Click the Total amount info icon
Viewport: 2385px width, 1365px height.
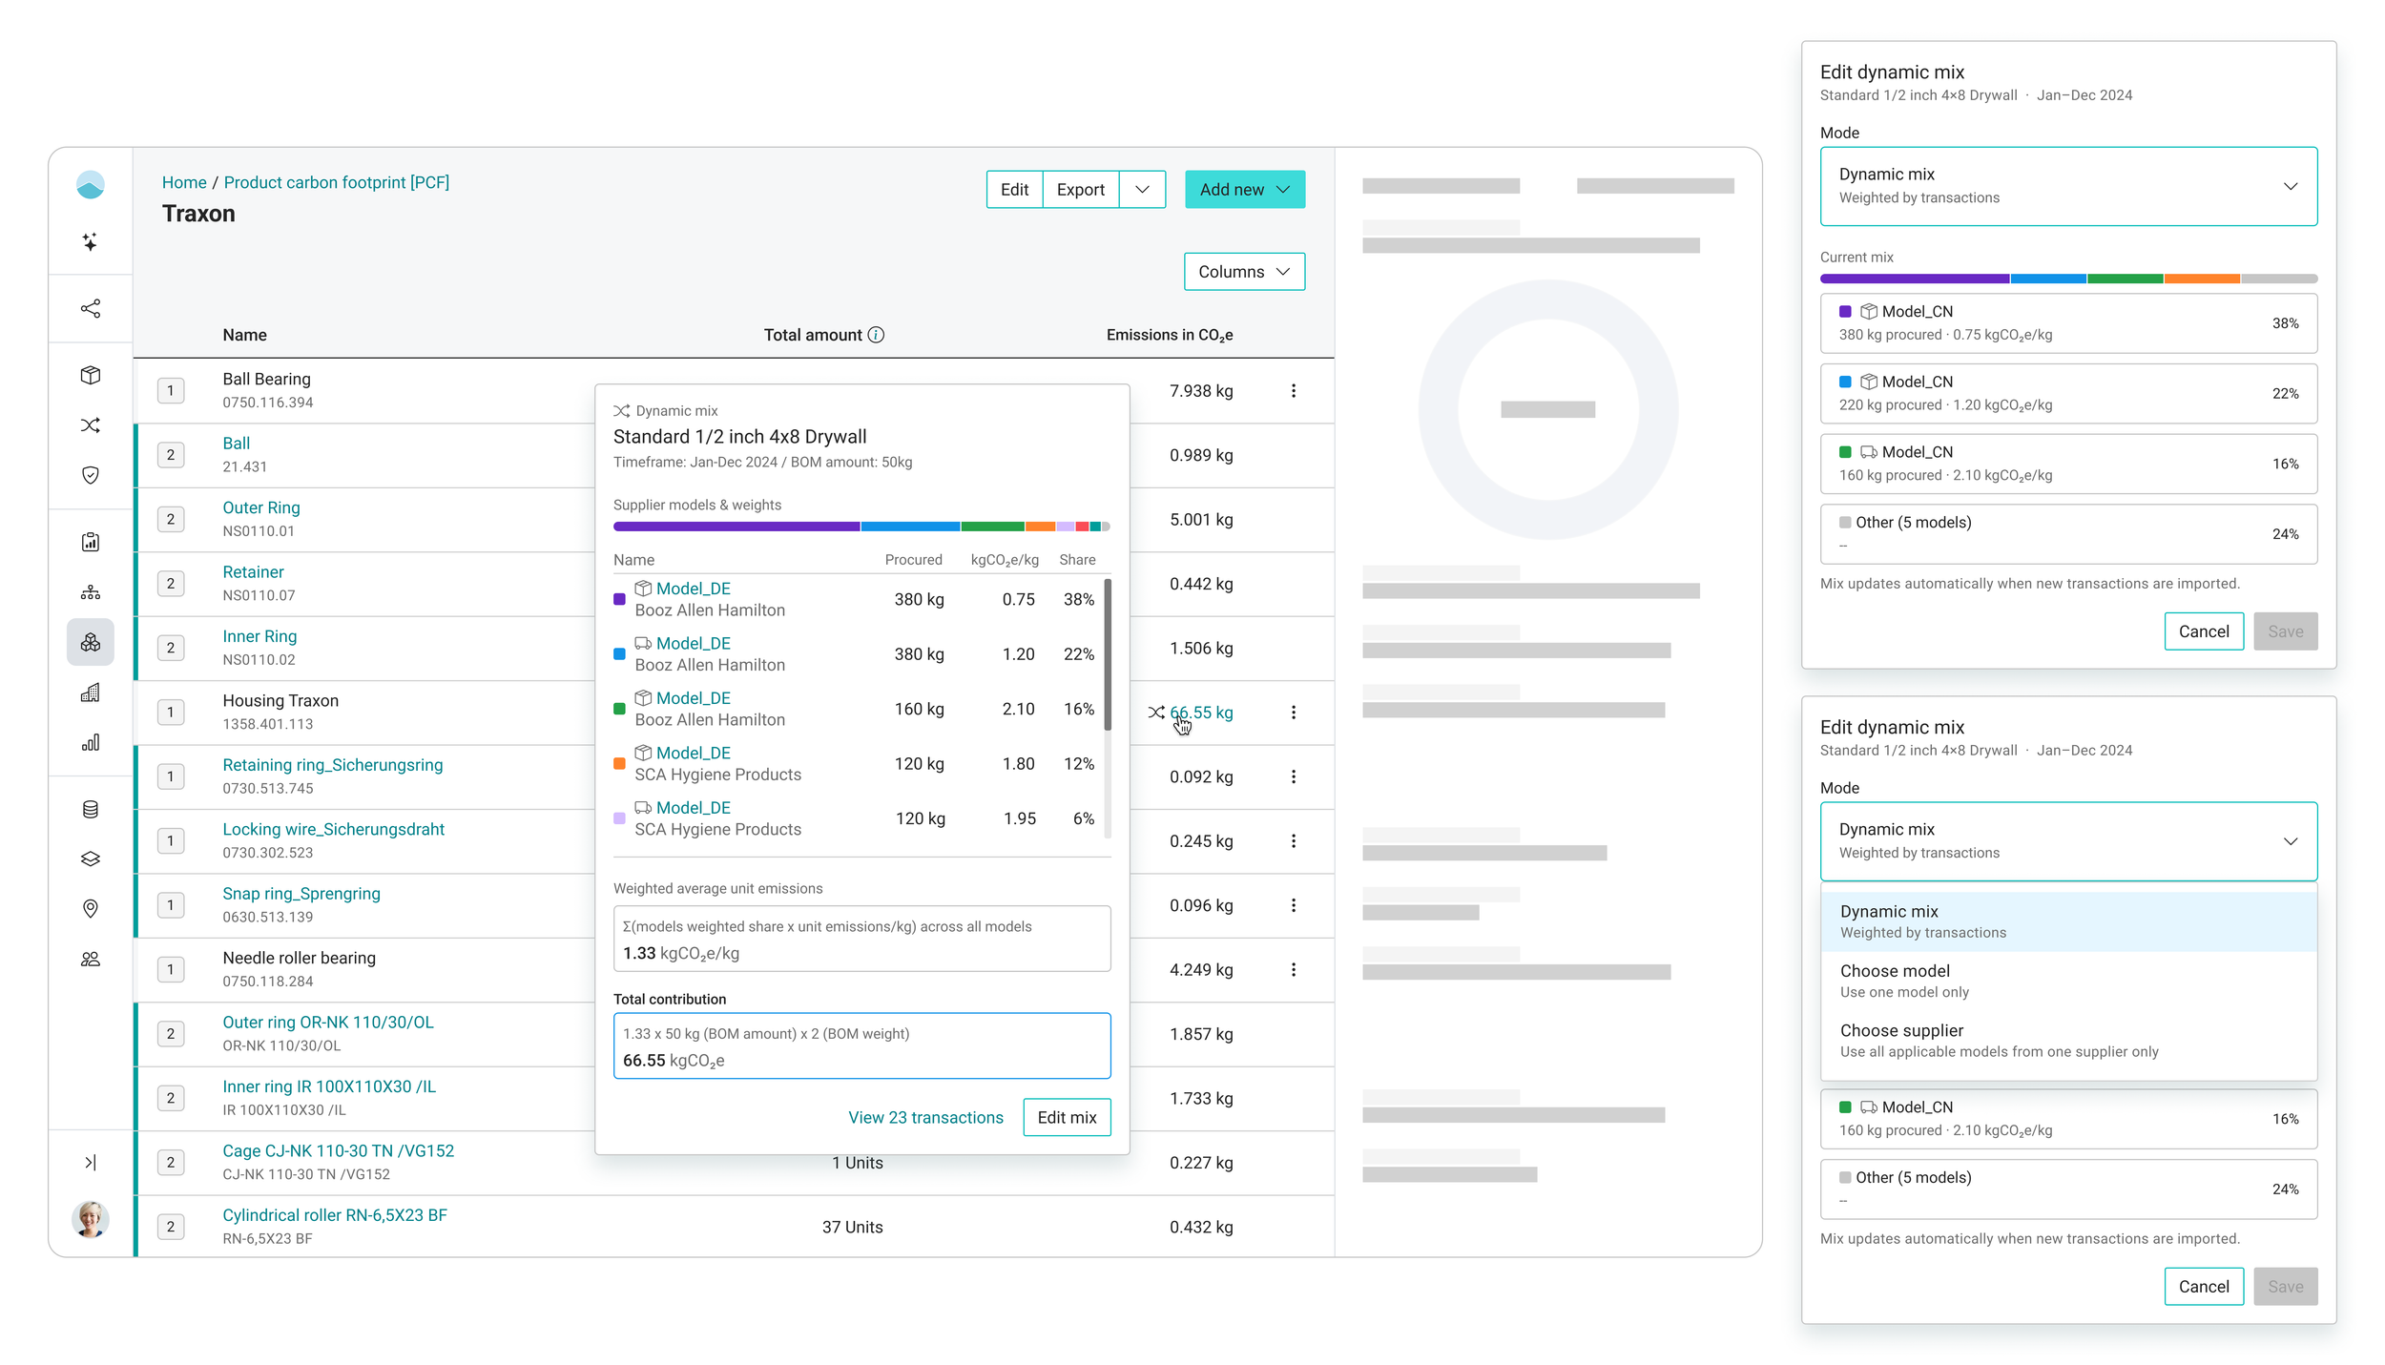click(876, 335)
